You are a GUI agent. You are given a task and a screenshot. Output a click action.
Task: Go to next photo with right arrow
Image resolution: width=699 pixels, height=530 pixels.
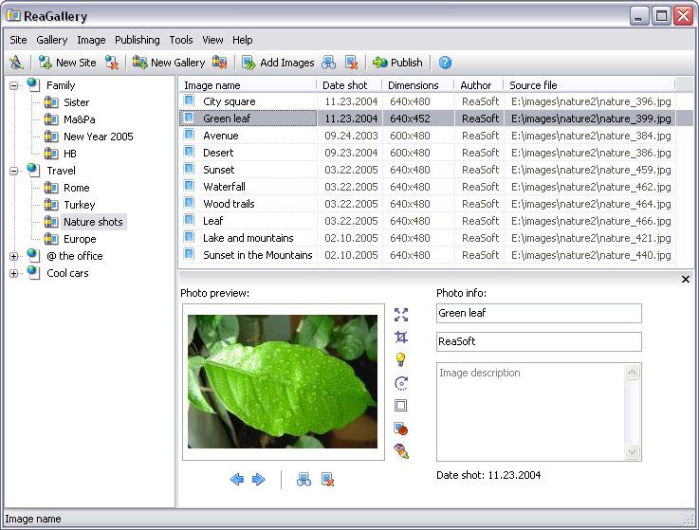coord(259,480)
